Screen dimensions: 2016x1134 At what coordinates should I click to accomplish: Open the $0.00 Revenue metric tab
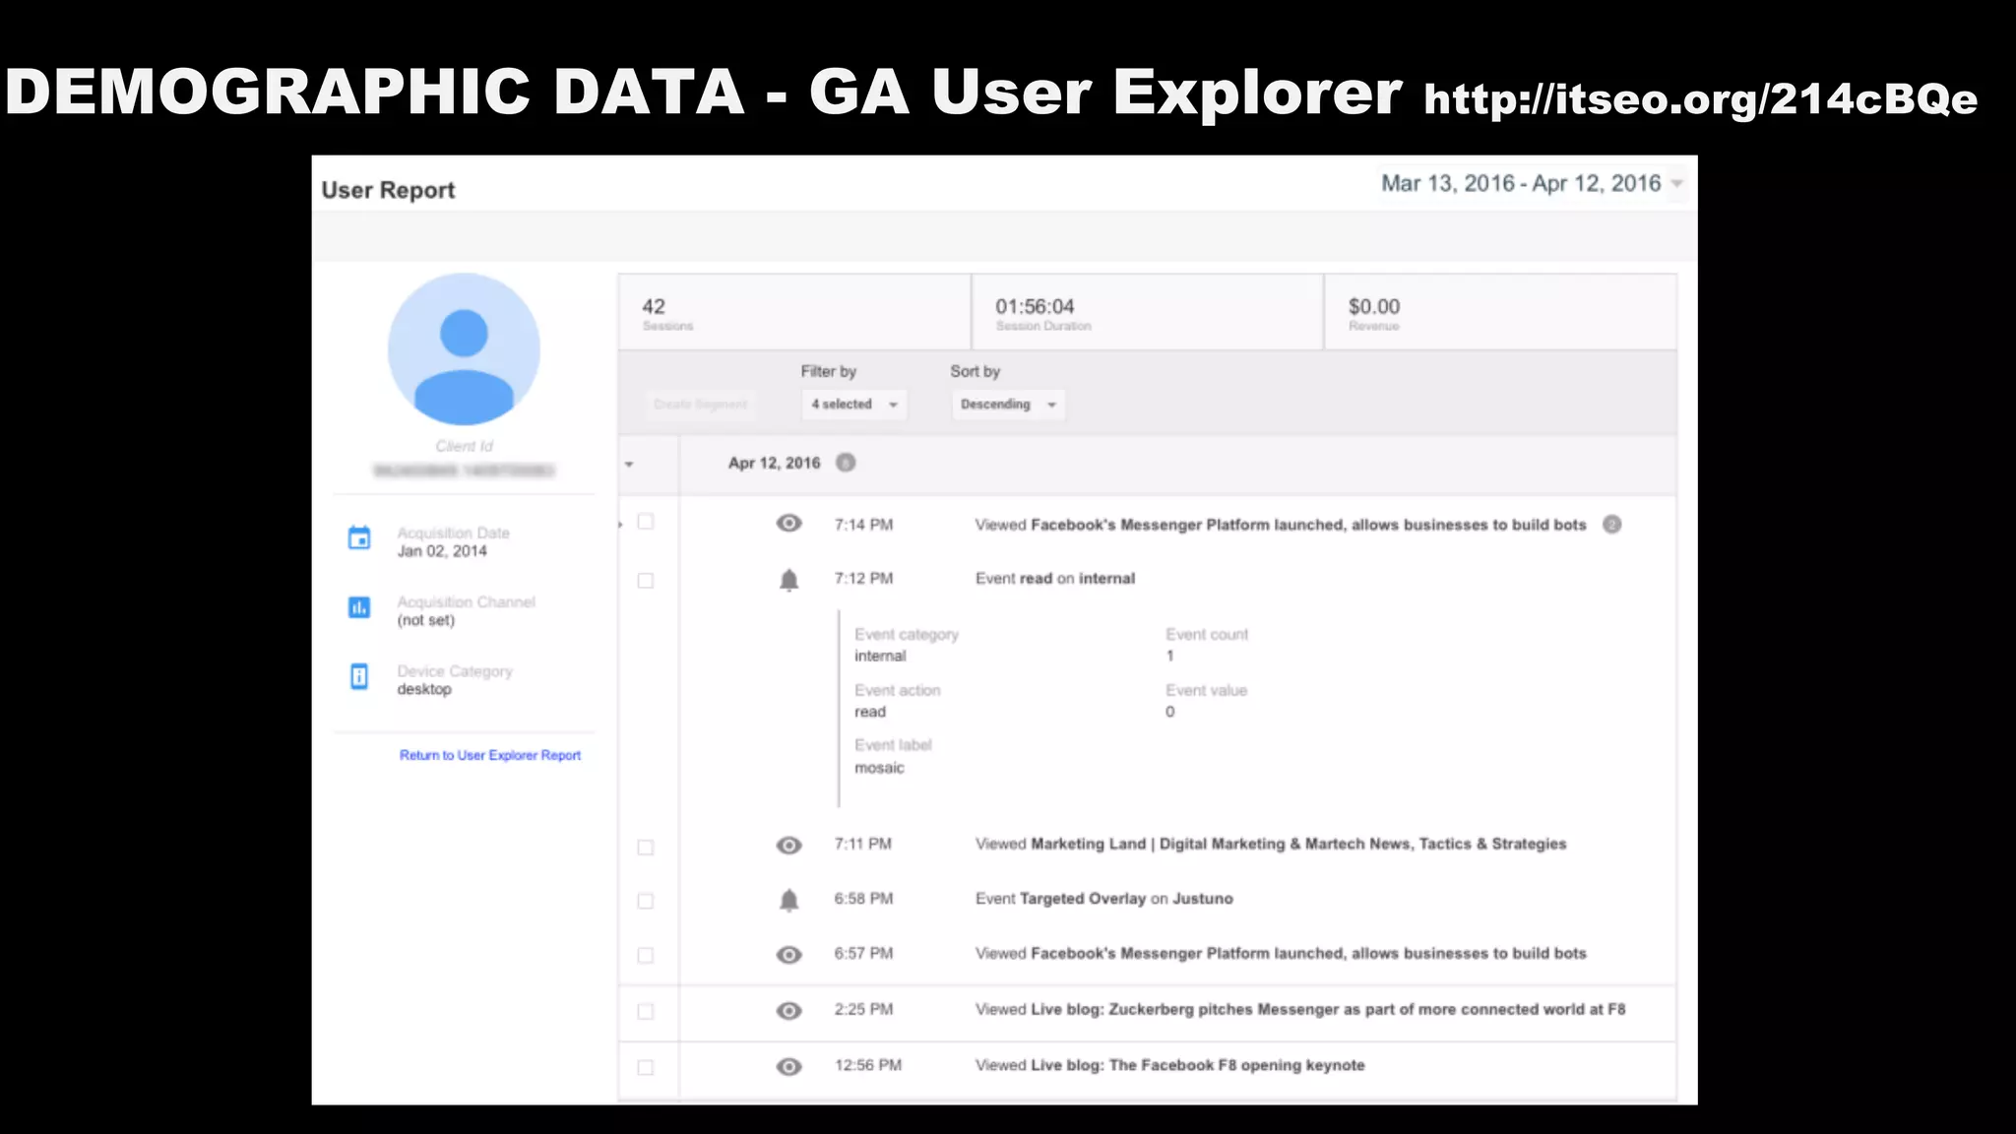(1500, 313)
